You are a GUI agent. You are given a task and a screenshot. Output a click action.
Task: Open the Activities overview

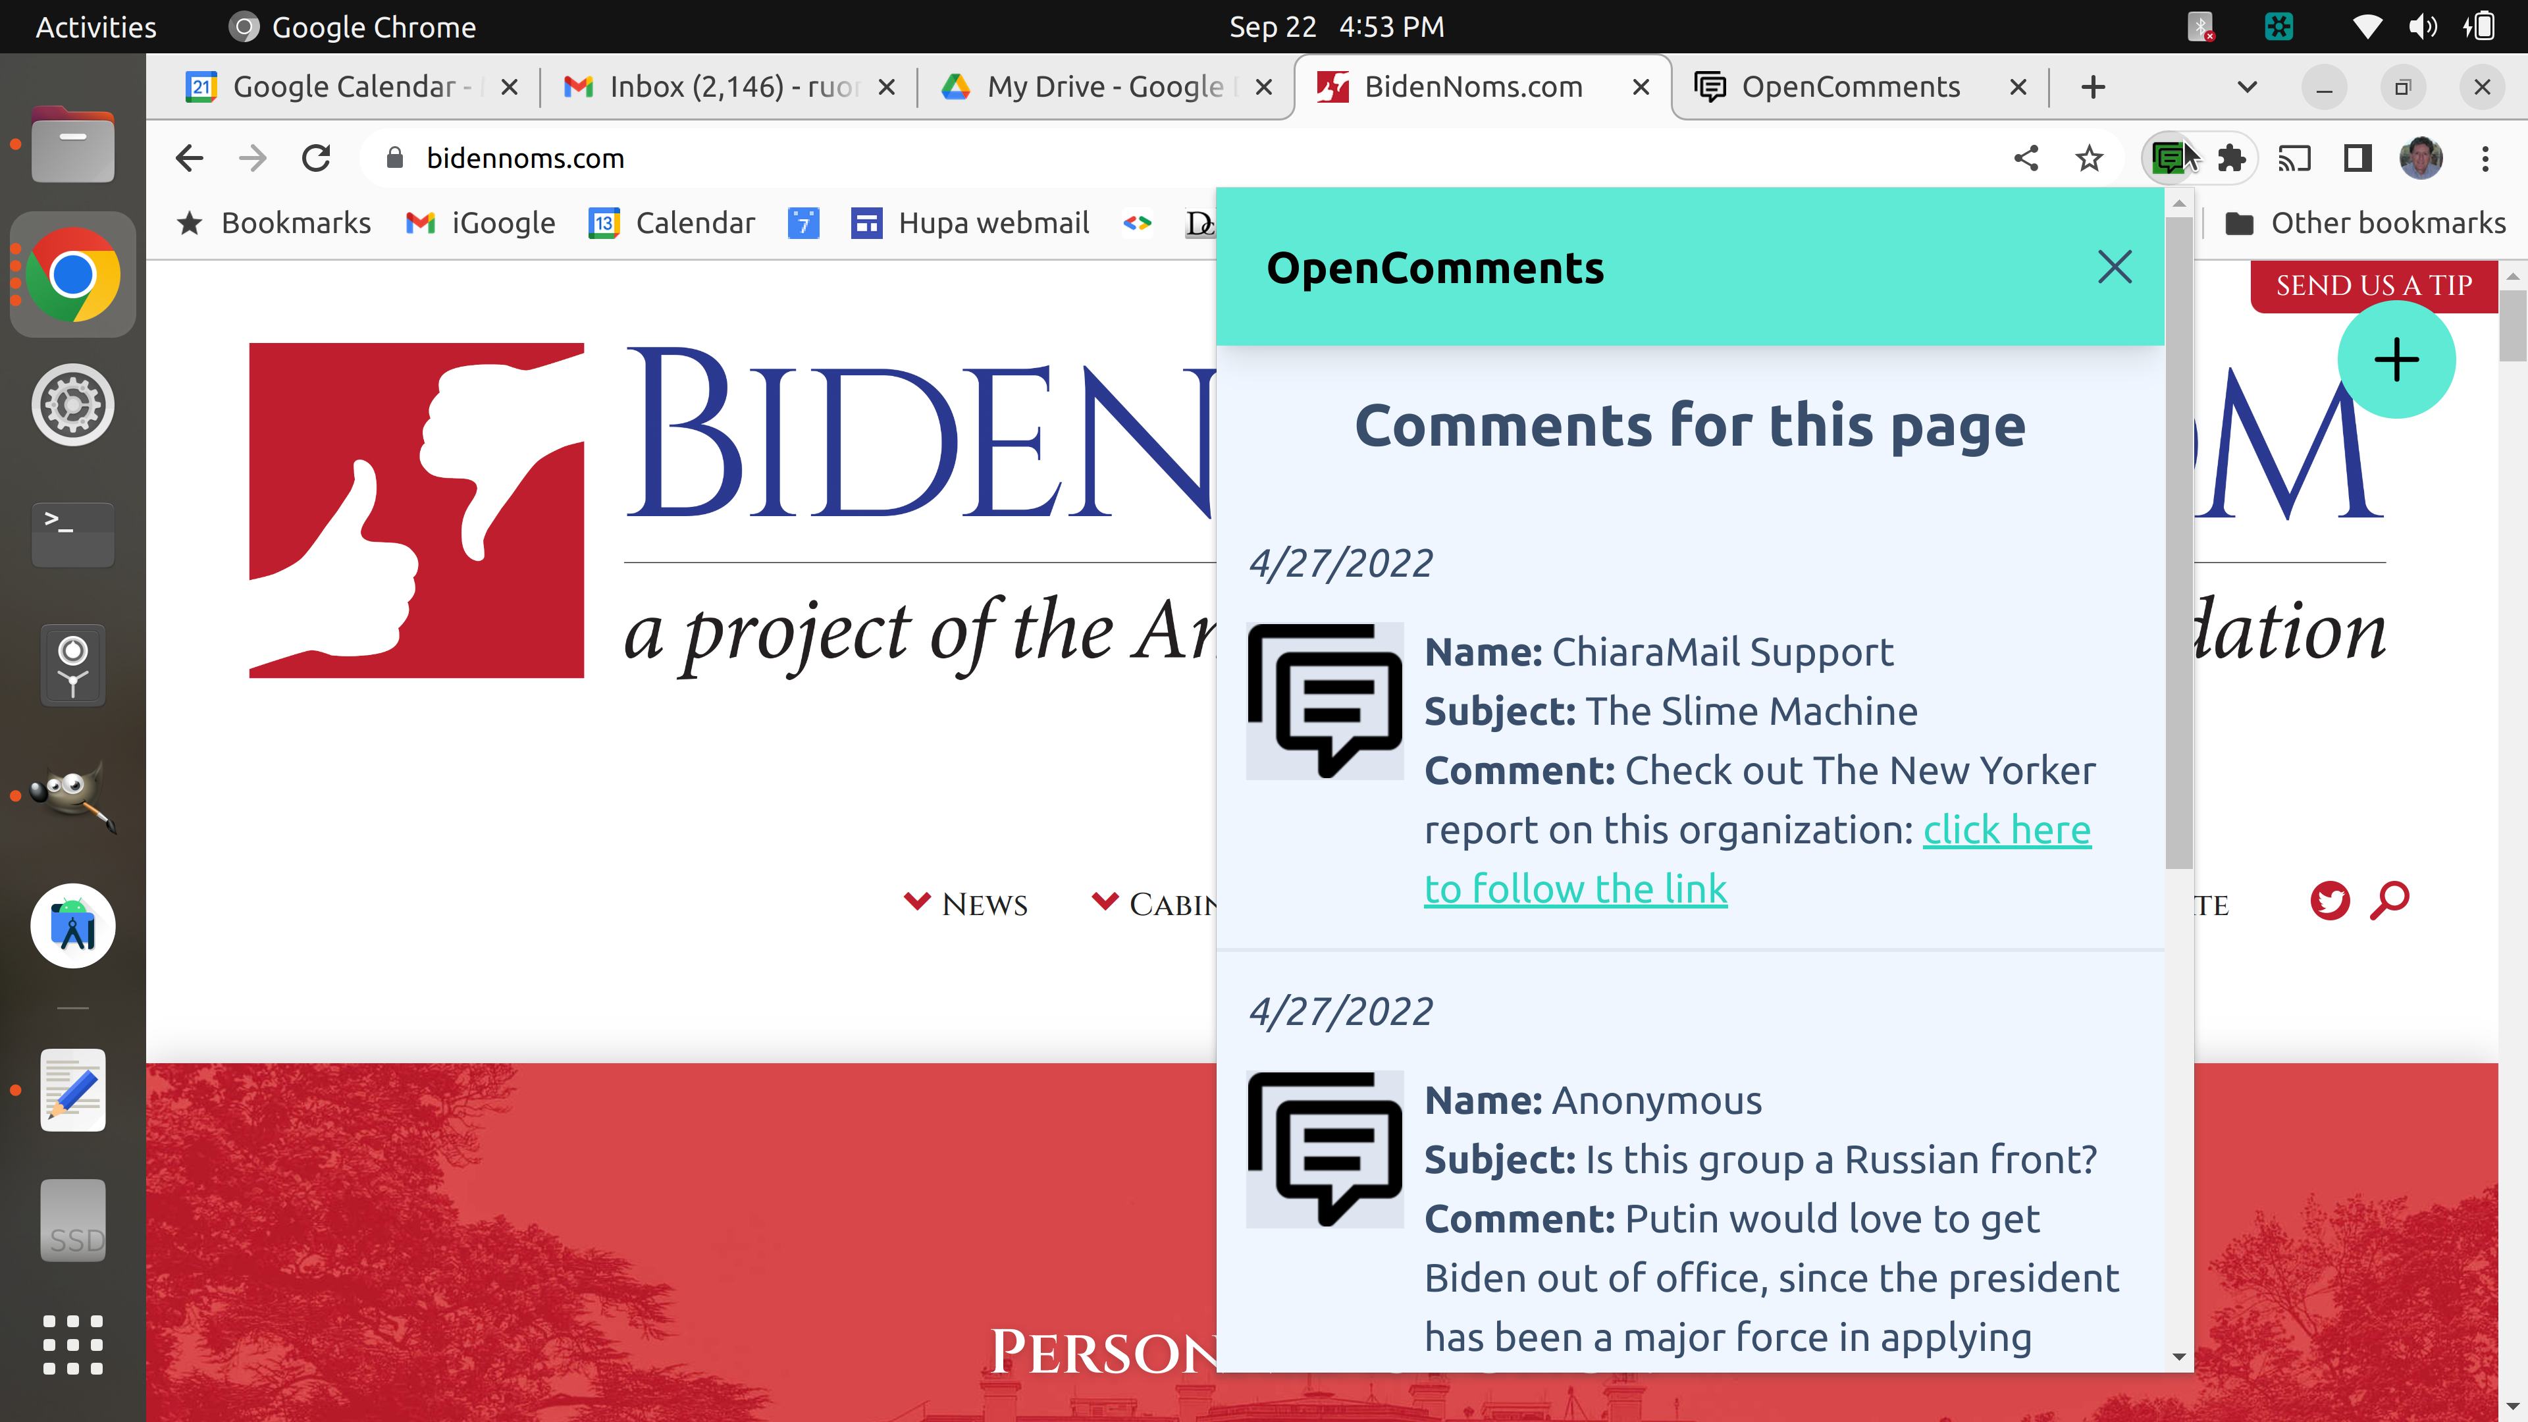96,26
